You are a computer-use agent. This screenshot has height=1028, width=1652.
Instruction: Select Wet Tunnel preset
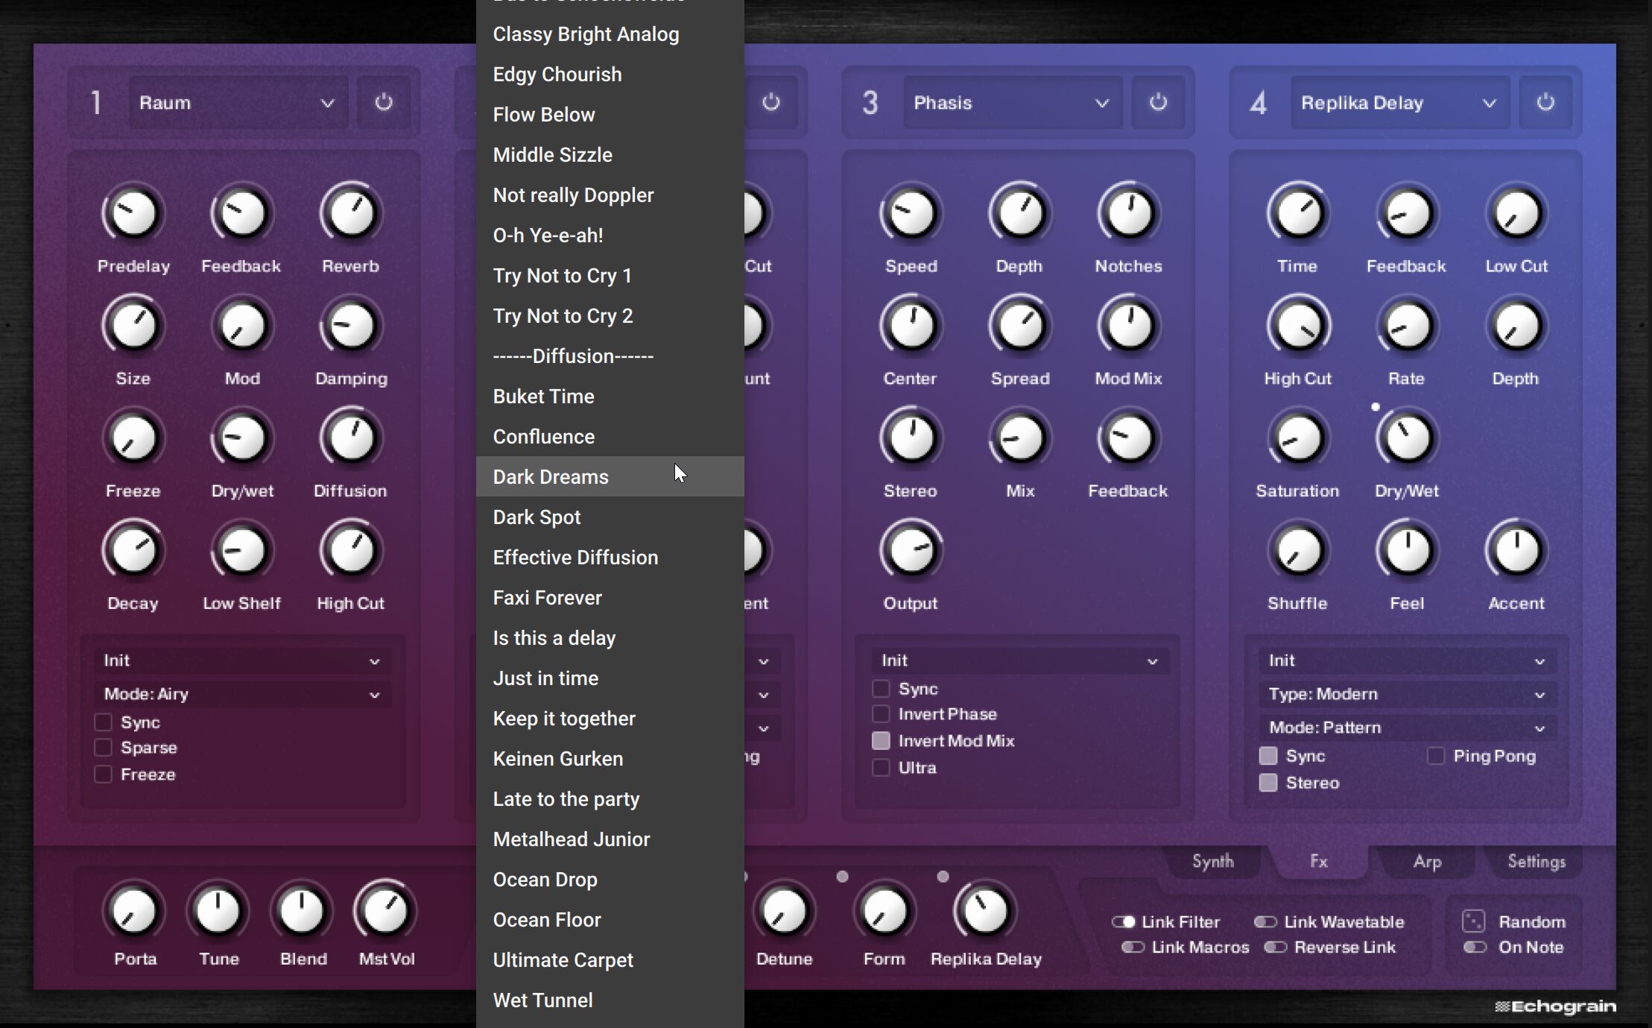(610, 1000)
